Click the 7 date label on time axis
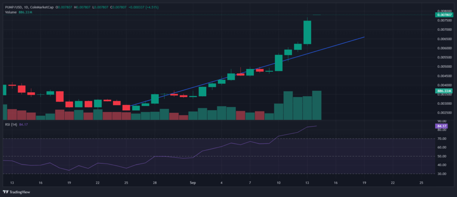 250,183
